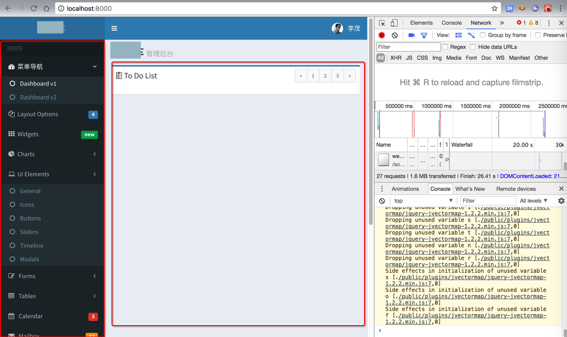
Task: Open the What's New drawer tab
Action: [470, 189]
